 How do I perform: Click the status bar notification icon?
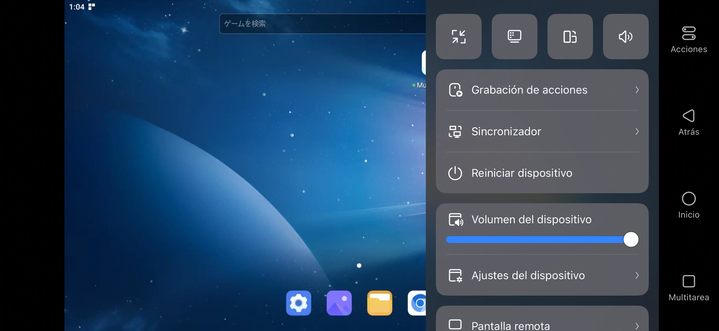[92, 7]
